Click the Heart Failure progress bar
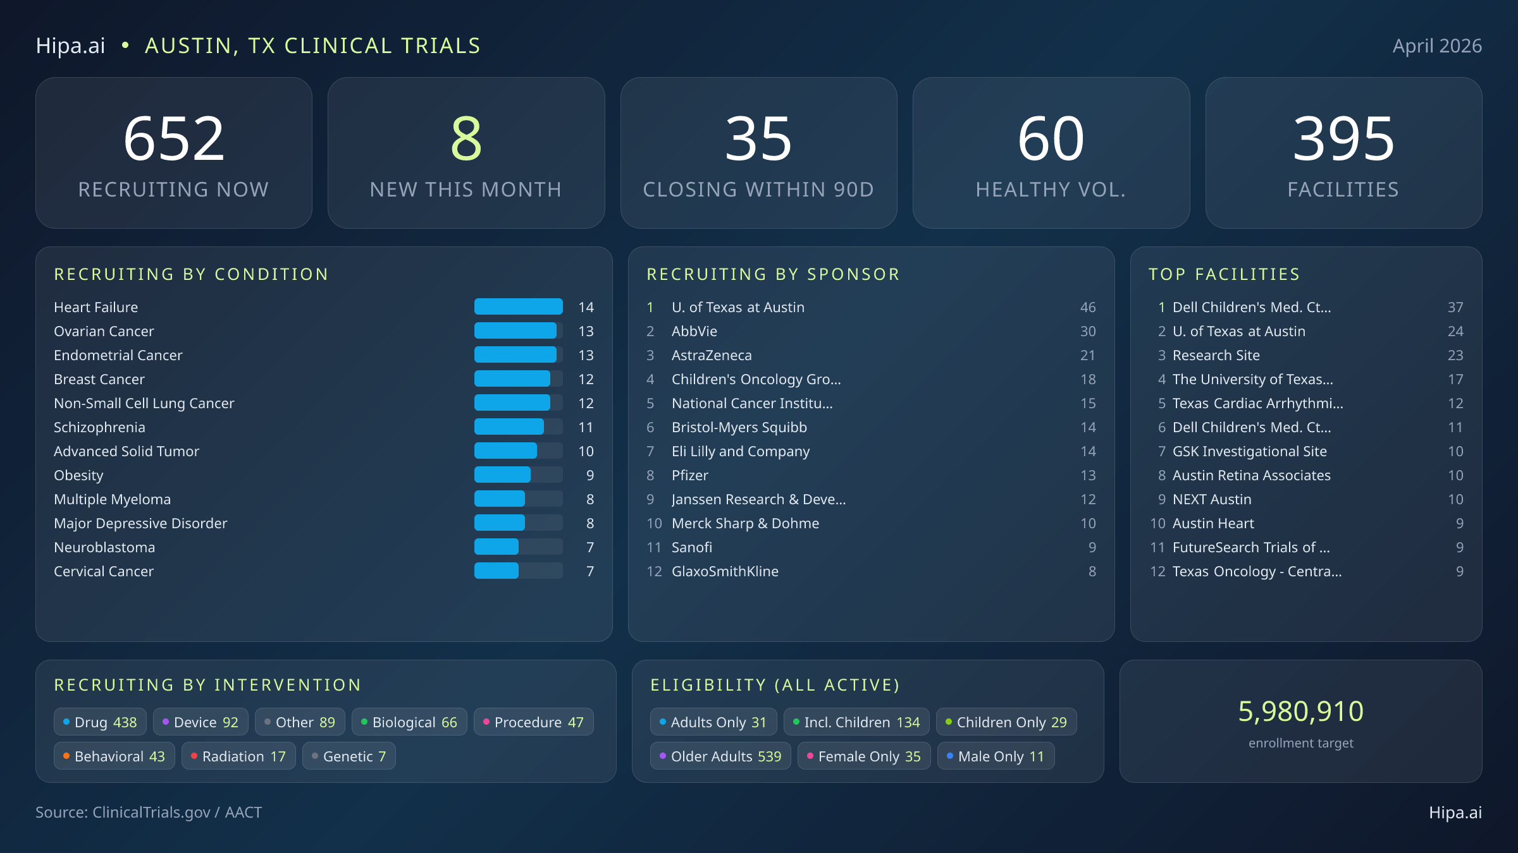The height and width of the screenshot is (853, 1518). click(x=519, y=307)
